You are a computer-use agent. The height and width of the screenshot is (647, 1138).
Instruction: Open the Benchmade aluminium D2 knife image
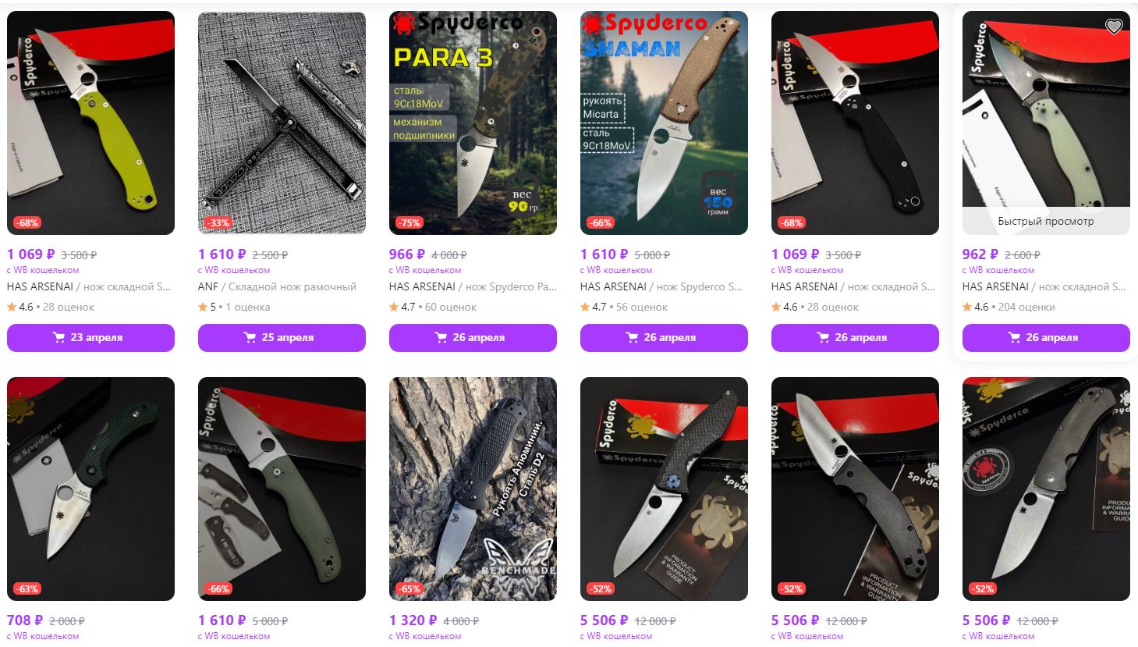pyautogui.click(x=473, y=489)
